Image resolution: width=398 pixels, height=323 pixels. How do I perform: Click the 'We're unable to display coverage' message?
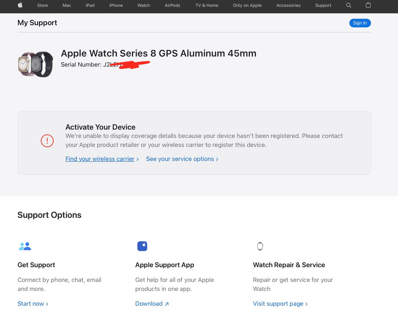coord(204,140)
